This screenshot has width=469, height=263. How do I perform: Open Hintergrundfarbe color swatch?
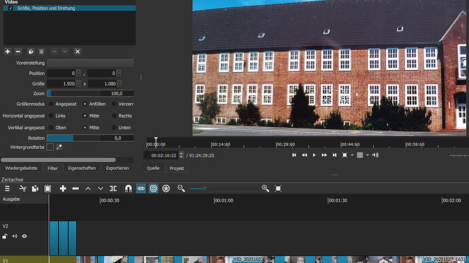(x=50, y=147)
